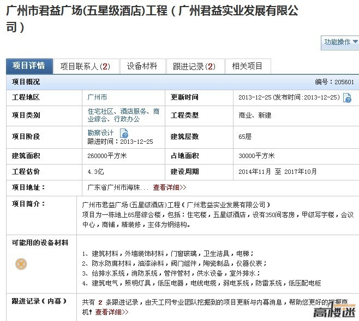Open the 项目联系人(2) tab

pos(86,67)
